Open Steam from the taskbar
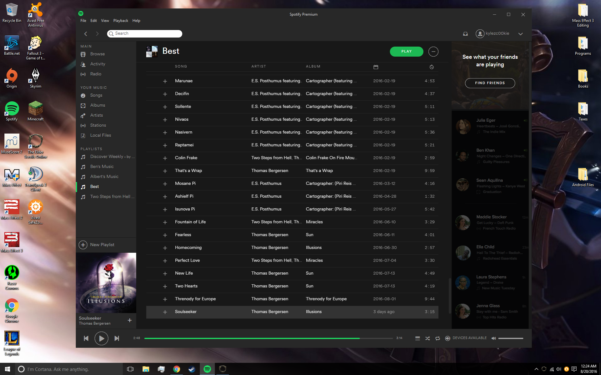Image resolution: width=601 pixels, height=375 pixels. tap(192, 369)
